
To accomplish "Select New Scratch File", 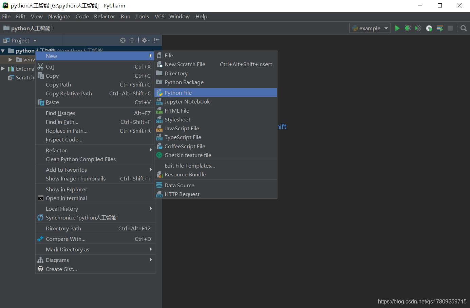I will (216, 64).
